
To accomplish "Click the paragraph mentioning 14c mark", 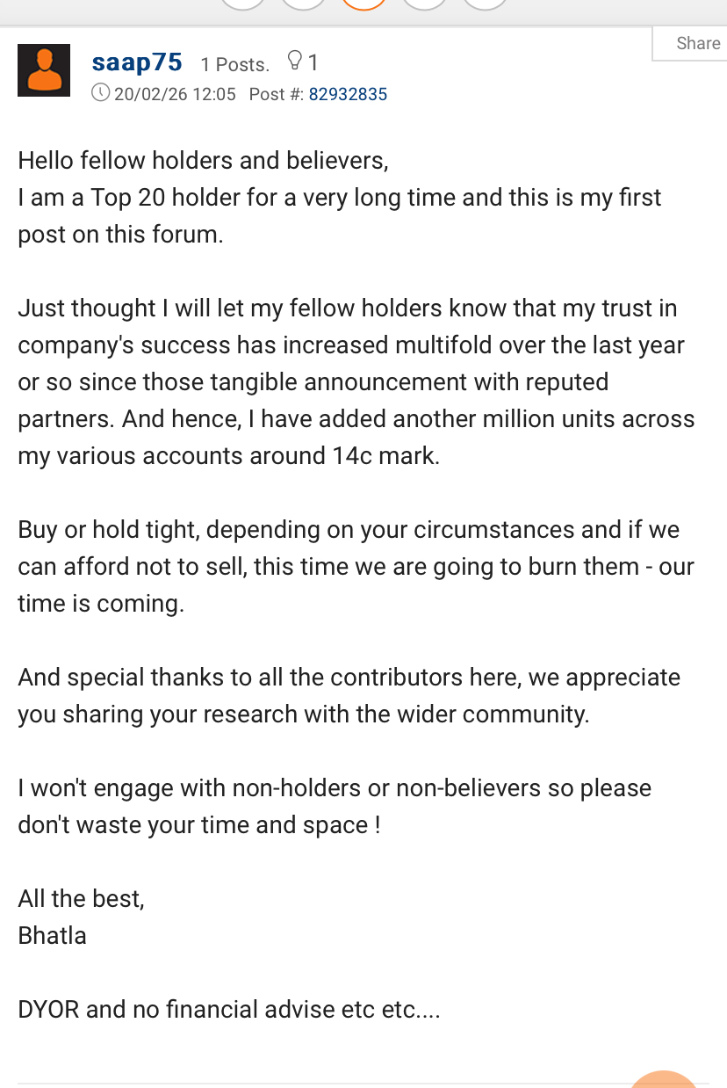I will click(x=356, y=382).
